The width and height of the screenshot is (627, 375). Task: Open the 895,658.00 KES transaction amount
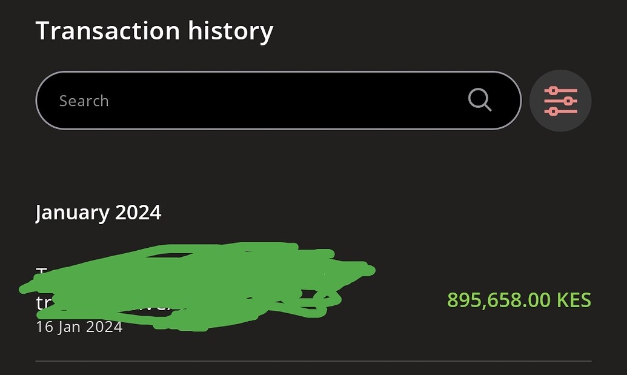[519, 300]
